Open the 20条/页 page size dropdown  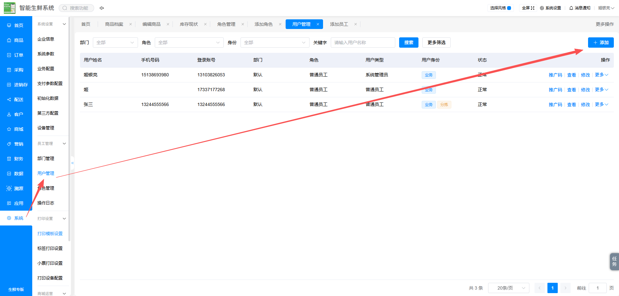[x=509, y=288]
